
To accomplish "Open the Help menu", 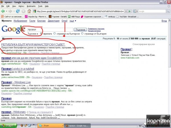I will coord(47,6).
